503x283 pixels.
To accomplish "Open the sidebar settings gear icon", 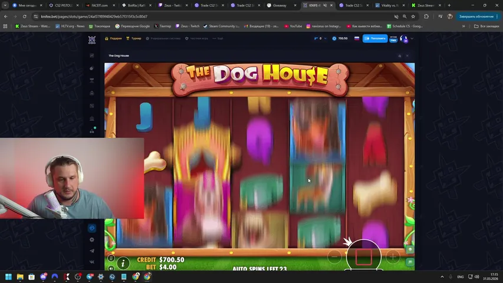I will tap(92, 239).
